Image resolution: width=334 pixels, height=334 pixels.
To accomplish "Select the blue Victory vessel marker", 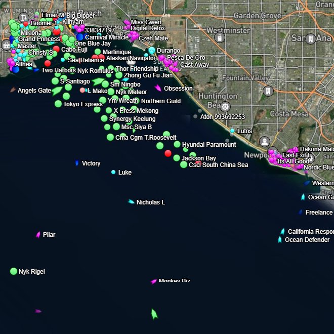I will (77, 163).
